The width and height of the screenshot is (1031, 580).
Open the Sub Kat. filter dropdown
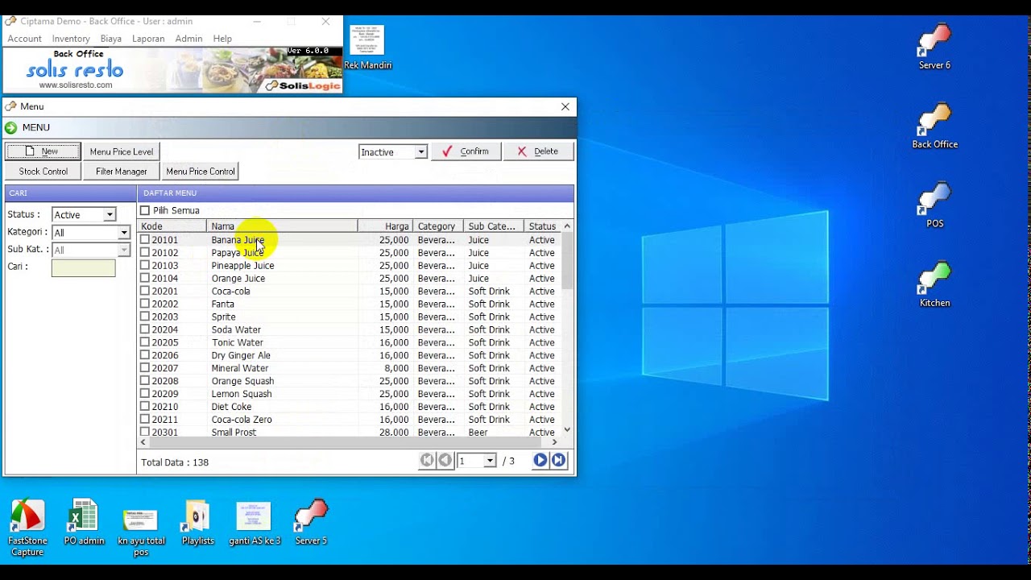tap(123, 250)
